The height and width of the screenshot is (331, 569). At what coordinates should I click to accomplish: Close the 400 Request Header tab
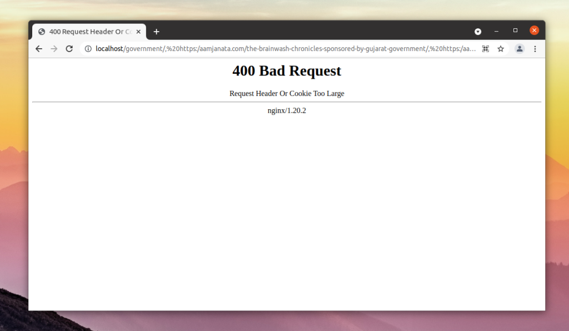coord(138,32)
